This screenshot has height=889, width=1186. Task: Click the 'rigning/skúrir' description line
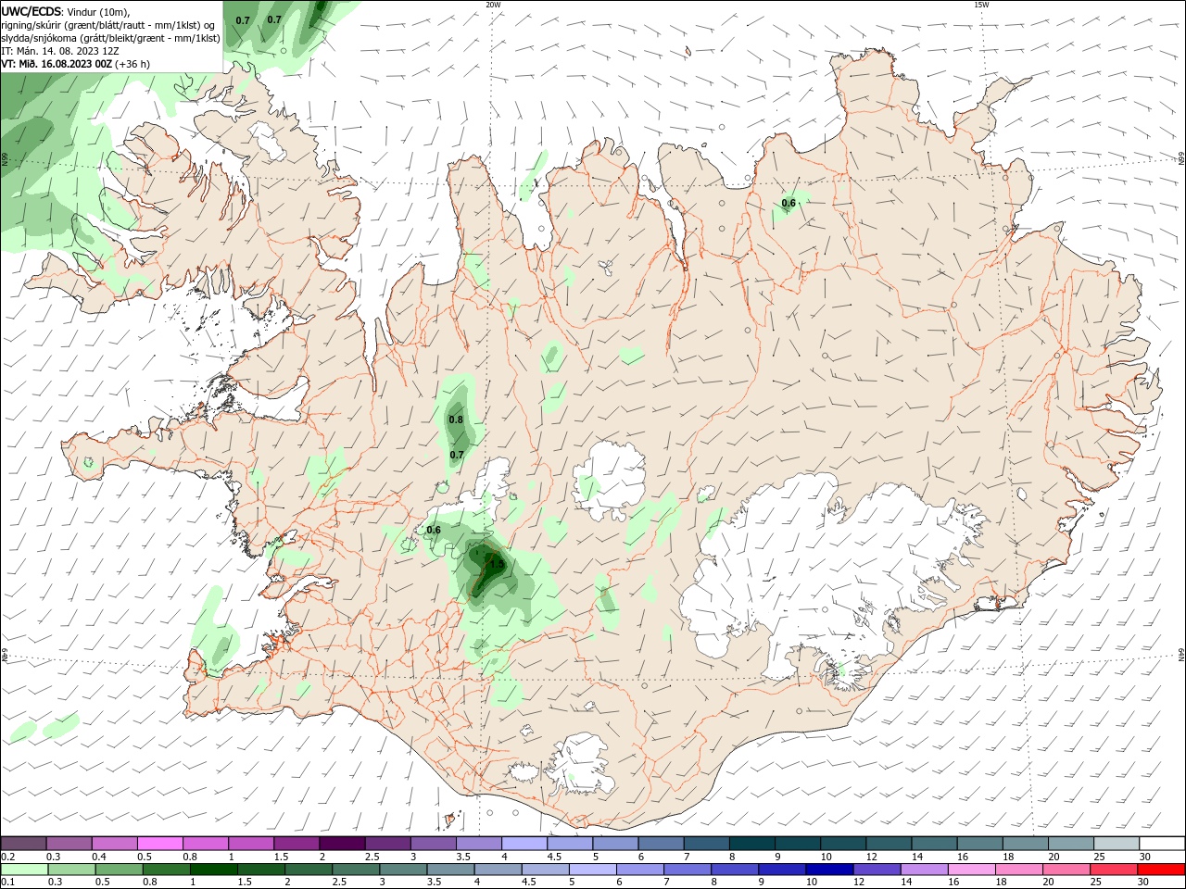108,25
